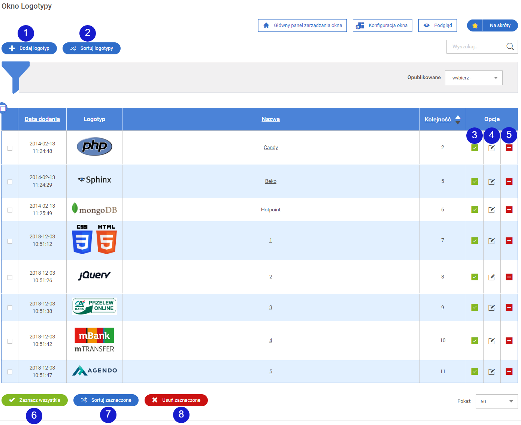The image size is (521, 425).
Task: Open Konfiguracja okna
Action: pos(382,25)
